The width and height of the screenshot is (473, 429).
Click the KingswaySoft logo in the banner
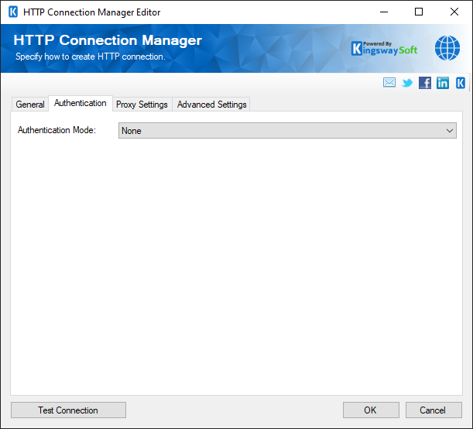(x=384, y=49)
